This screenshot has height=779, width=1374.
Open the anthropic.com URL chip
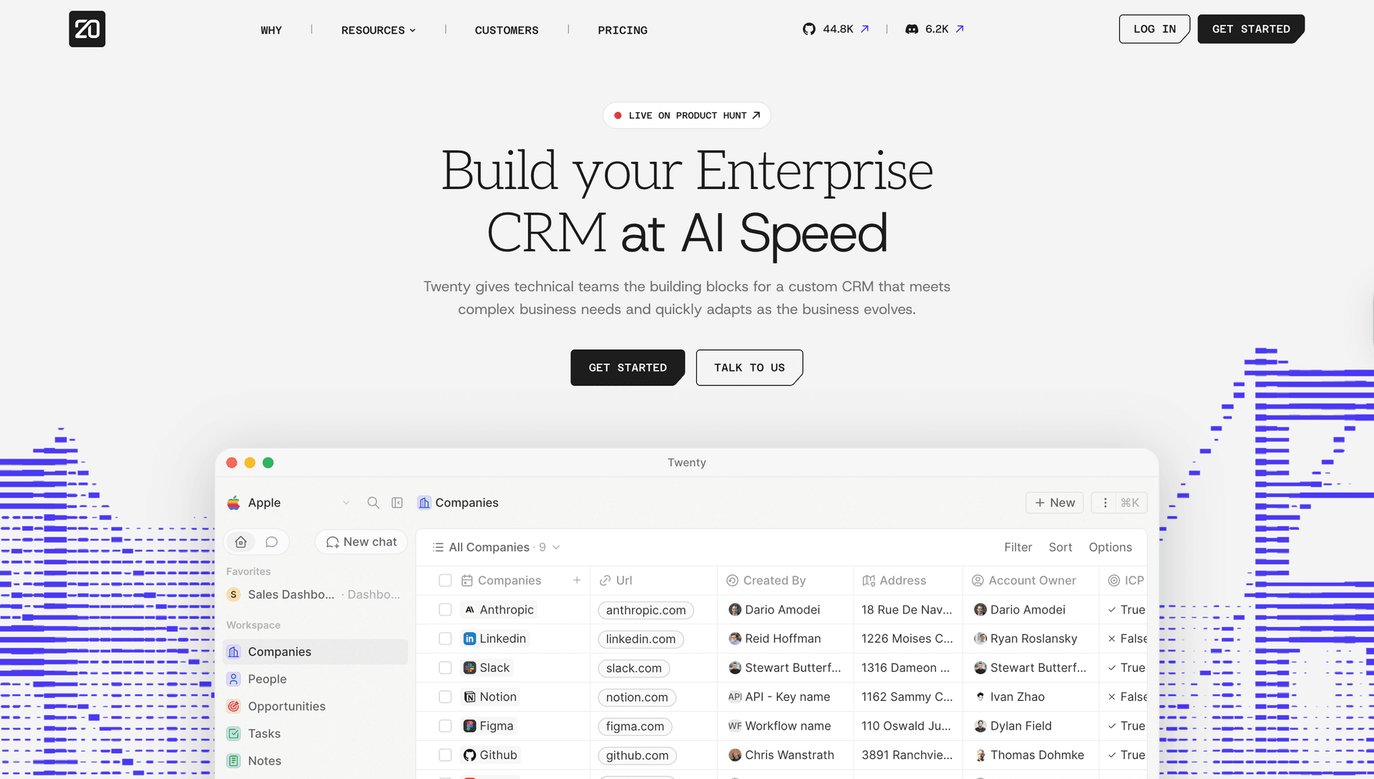645,610
